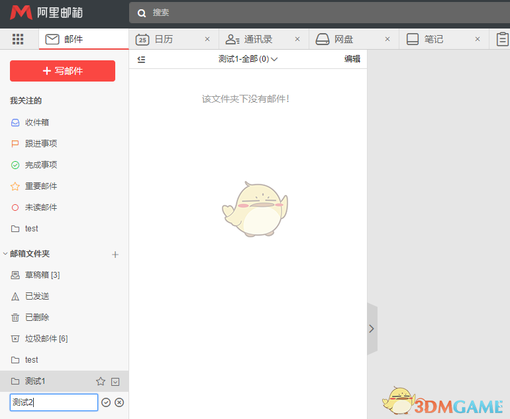The height and width of the screenshot is (419, 510).
Task: Cancel folder rename with X icon
Action: (119, 402)
